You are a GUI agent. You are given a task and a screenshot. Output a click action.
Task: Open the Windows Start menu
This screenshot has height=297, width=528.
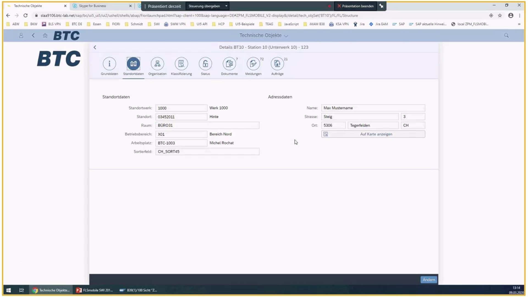click(8, 290)
